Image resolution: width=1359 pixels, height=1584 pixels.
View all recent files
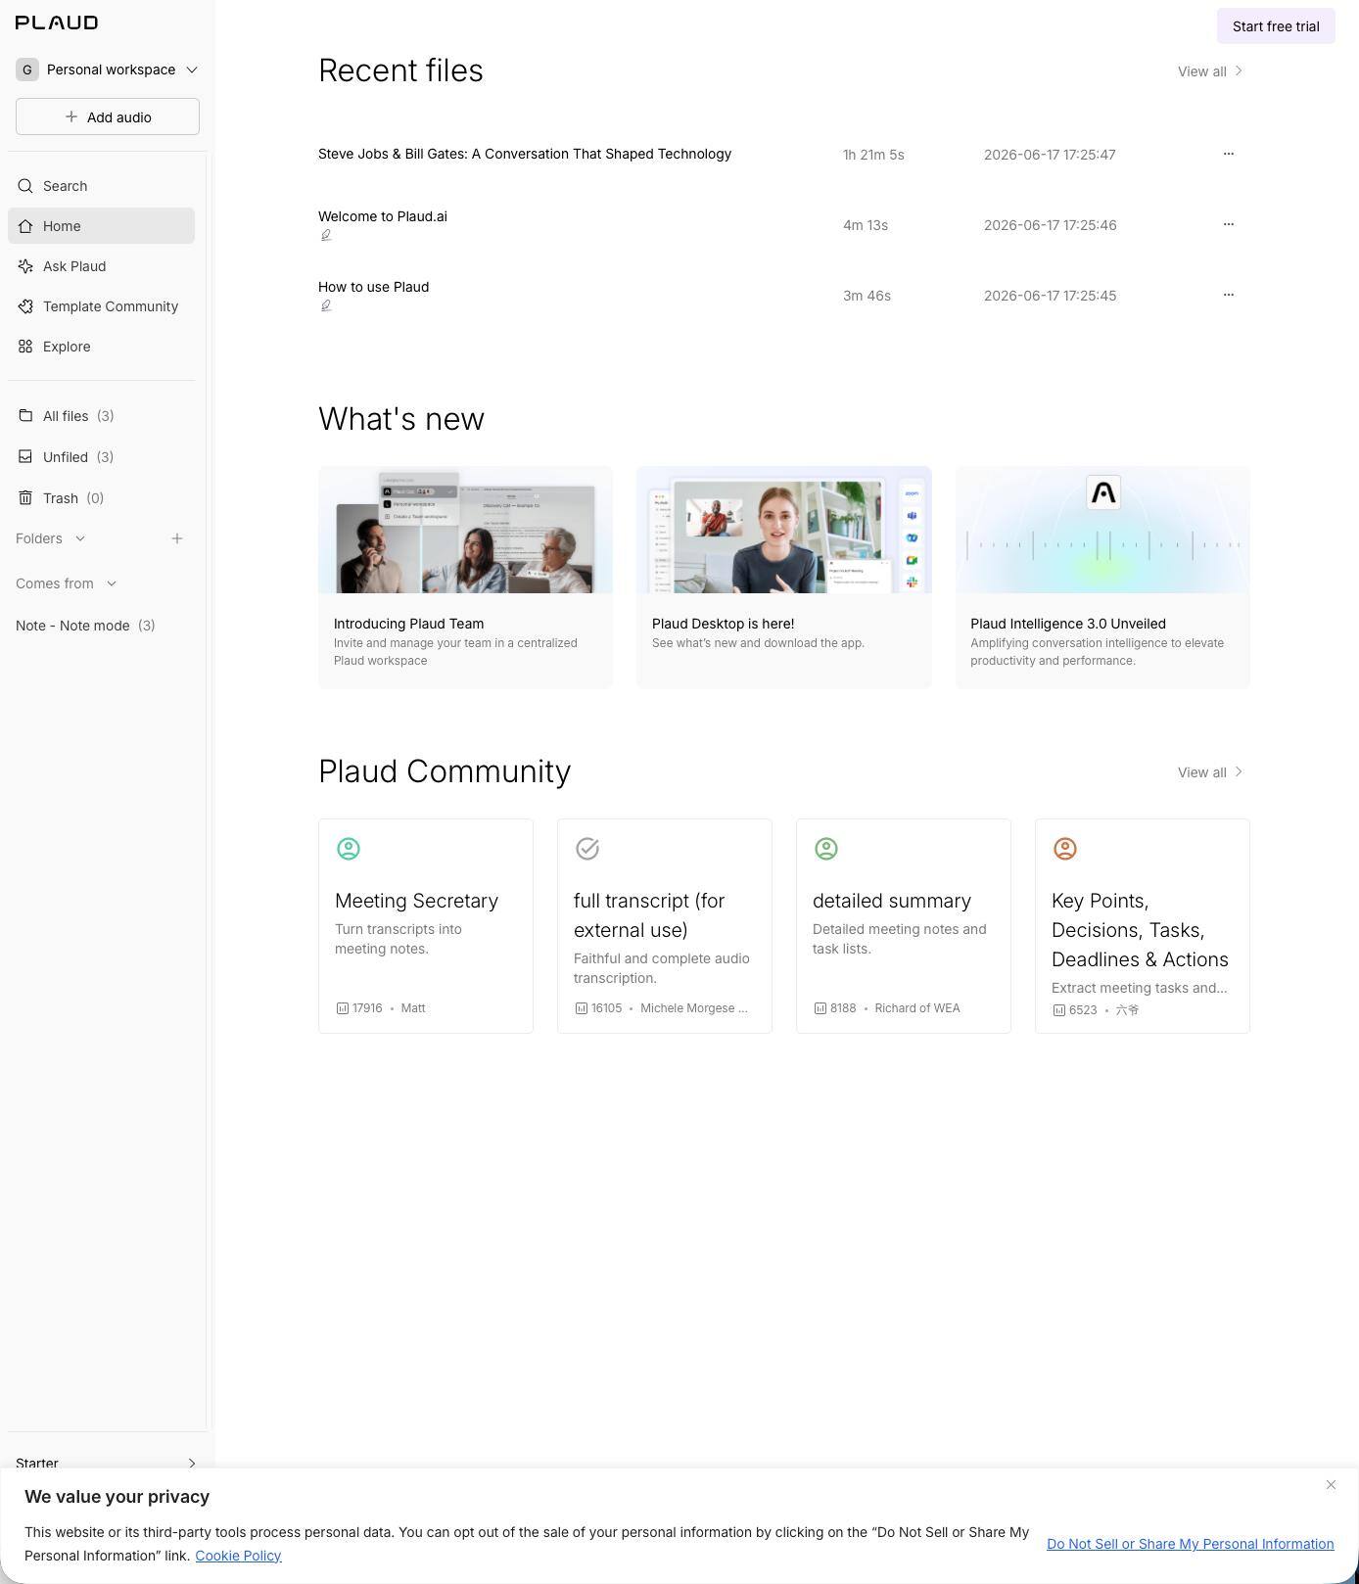1211,71
